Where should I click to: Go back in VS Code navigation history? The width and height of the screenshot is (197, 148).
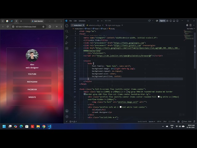pos(98,21)
